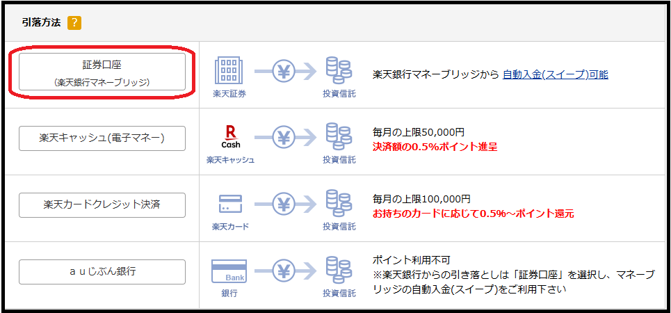Click the 楽天証券 building icon

click(x=229, y=70)
